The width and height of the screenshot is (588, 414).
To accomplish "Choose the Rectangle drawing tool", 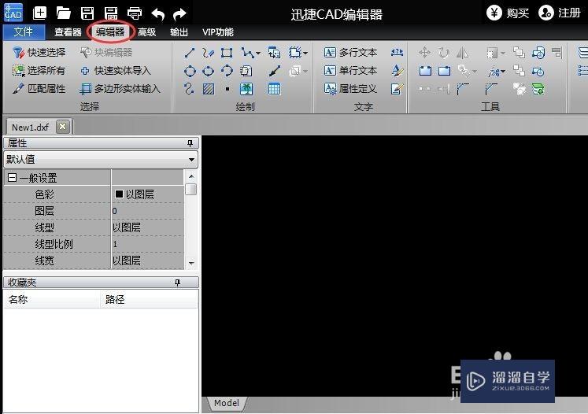I will tap(227, 53).
